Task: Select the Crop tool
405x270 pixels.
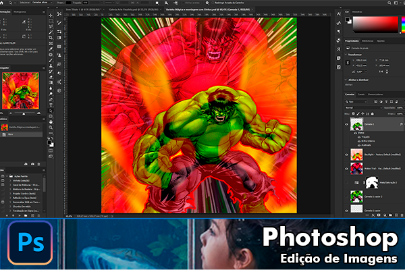Action: pyautogui.click(x=51, y=38)
